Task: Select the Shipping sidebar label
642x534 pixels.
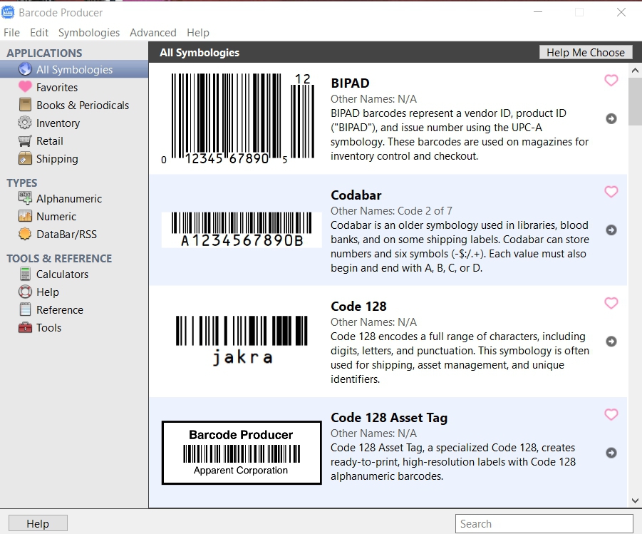Action: [x=57, y=158]
